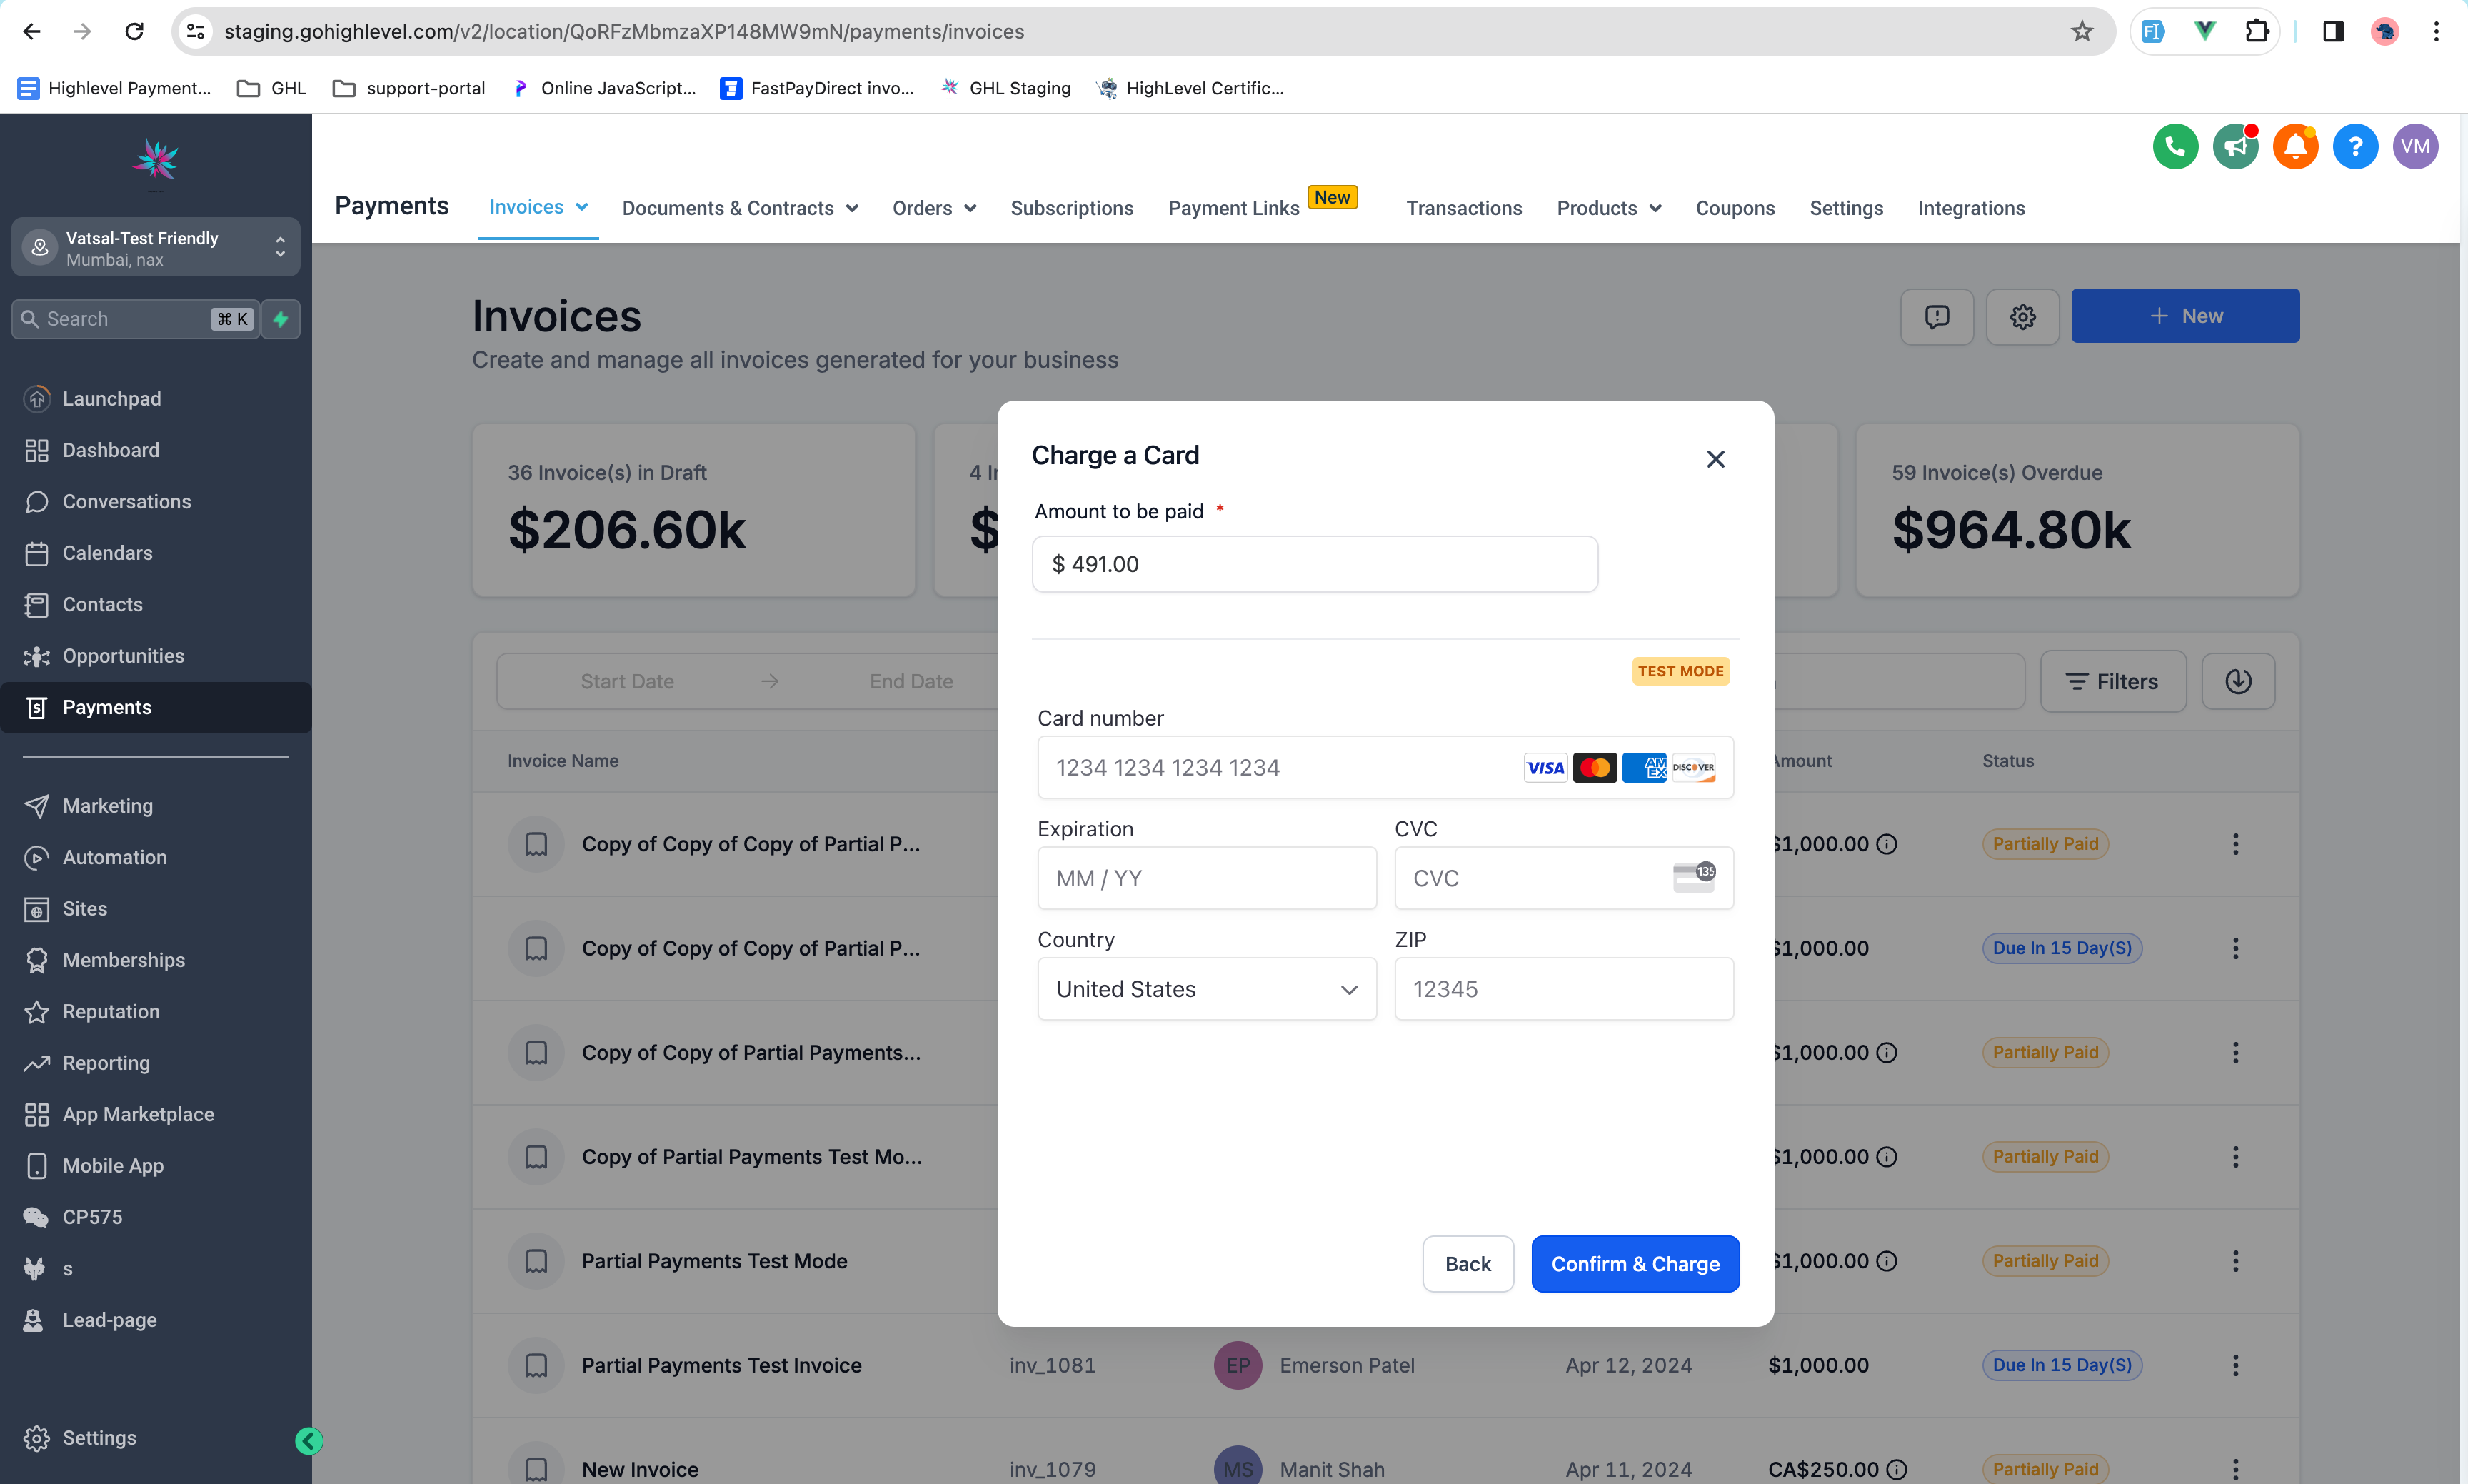Close the Charge a Card dialog
This screenshot has height=1484, width=2468.
tap(1715, 459)
